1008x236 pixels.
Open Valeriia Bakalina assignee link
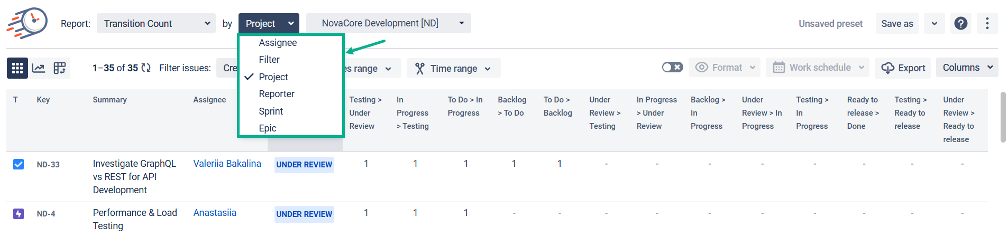pyautogui.click(x=227, y=164)
